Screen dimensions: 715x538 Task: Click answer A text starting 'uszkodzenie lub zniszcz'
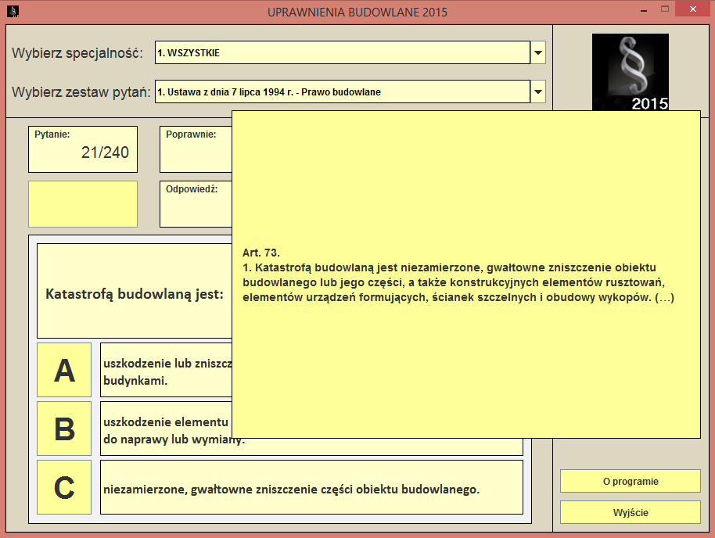pos(167,370)
